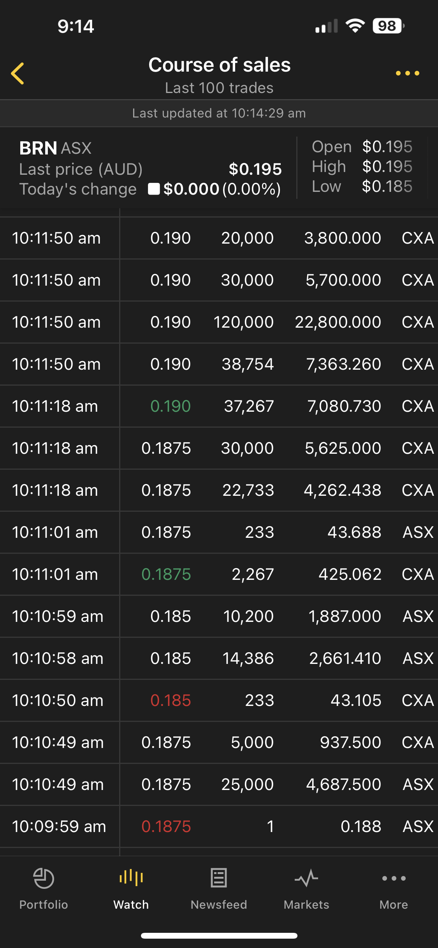Viewport: 438px width, 948px height.
Task: Open the three-dot options menu
Action: coord(407,73)
